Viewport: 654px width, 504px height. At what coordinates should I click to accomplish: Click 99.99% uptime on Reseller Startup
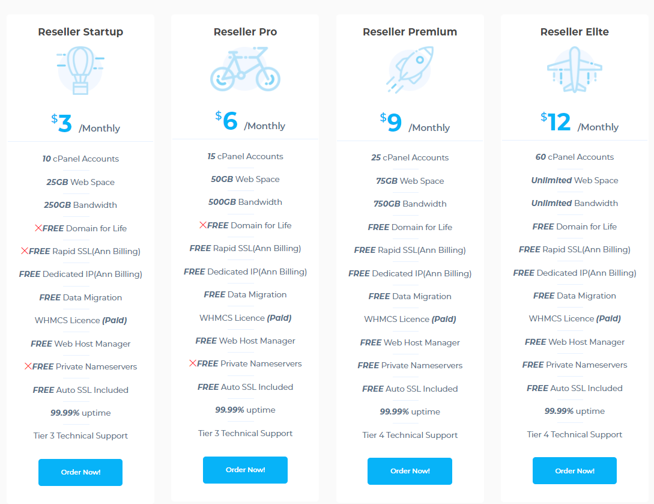coord(80,413)
